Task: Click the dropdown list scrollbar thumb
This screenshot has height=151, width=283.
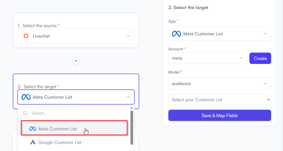Action: tap(132, 128)
